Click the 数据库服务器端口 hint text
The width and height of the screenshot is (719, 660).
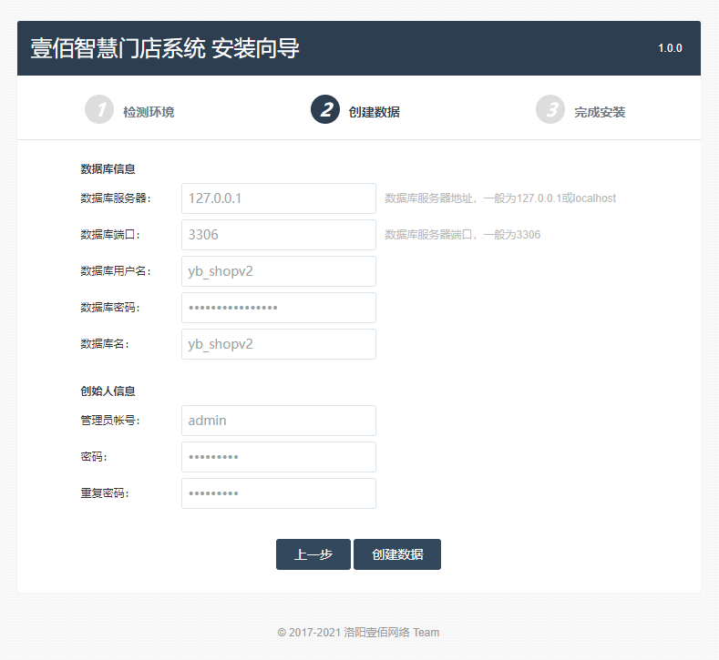(x=463, y=235)
